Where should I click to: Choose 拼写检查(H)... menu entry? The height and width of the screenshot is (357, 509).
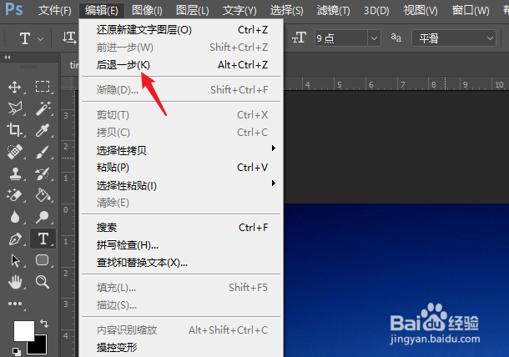[x=181, y=245]
